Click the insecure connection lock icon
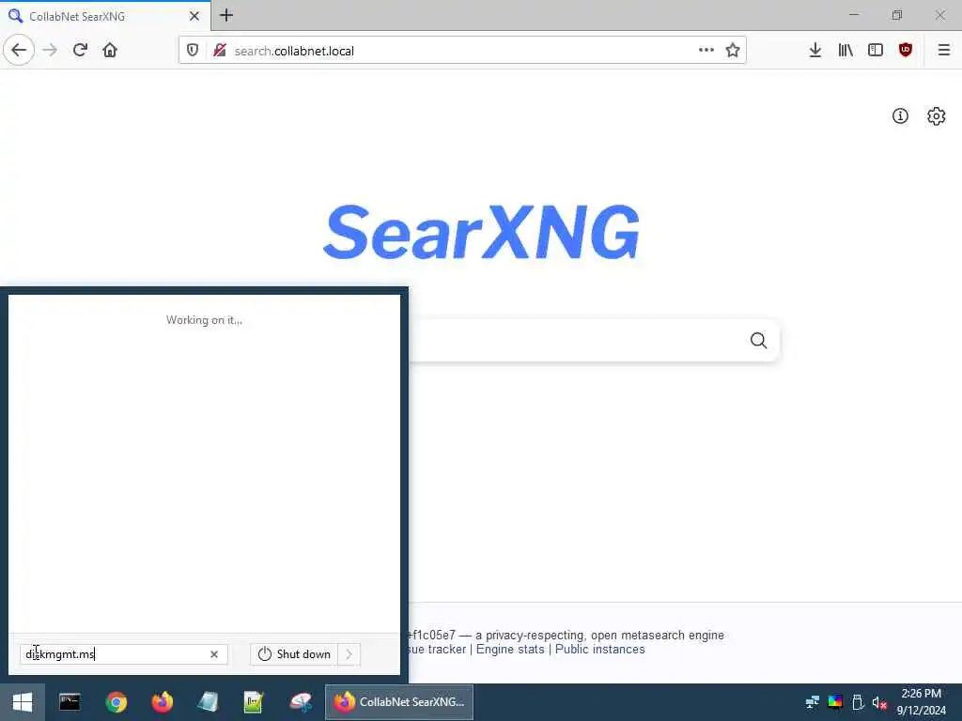 pos(220,51)
